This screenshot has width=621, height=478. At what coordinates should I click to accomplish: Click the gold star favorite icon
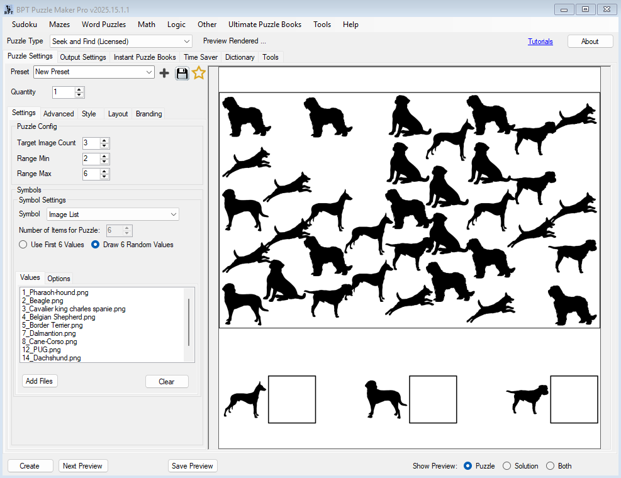coord(199,73)
